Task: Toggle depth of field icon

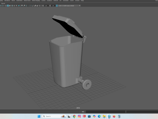Action: 29,6
